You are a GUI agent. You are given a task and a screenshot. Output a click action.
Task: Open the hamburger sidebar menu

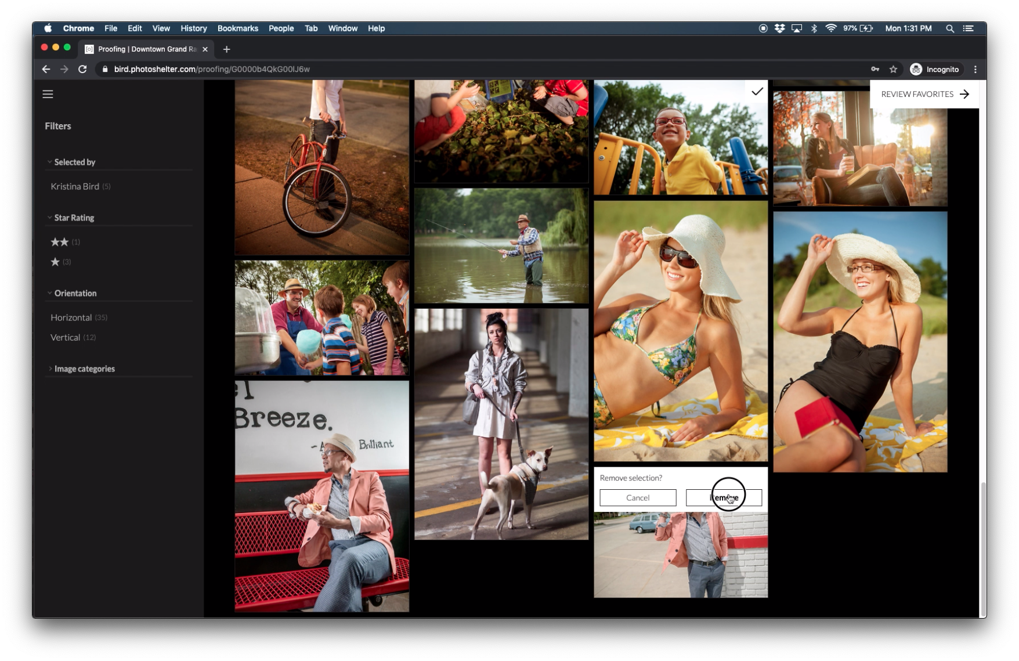tap(48, 94)
